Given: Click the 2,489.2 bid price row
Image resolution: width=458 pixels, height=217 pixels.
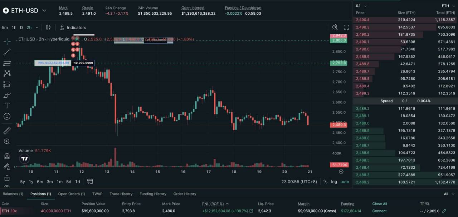Looking at the screenshot, I should (x=363, y=109).
